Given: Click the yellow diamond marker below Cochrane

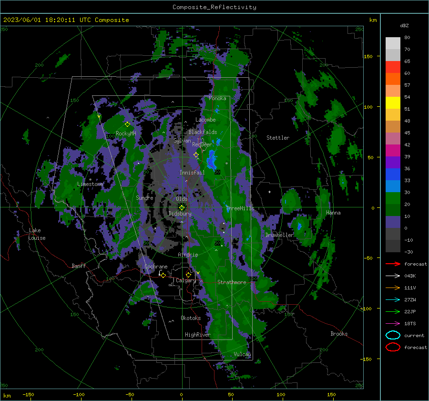Looking at the screenshot, I should [x=163, y=275].
